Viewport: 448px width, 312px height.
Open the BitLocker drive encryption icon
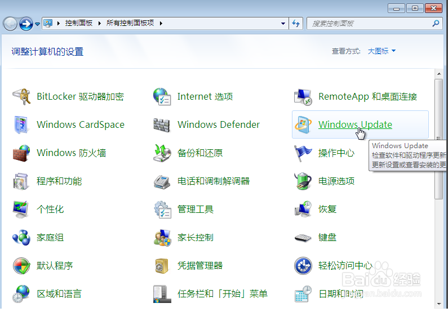click(x=21, y=96)
